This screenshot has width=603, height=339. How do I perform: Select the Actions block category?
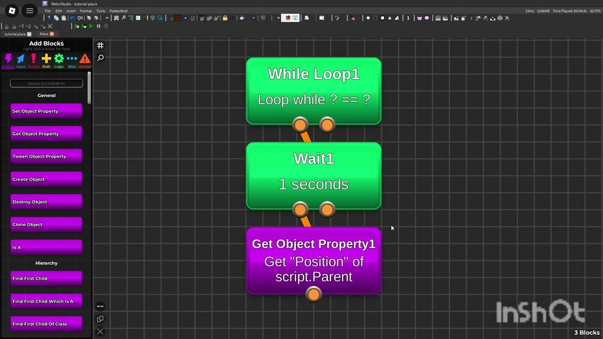(8, 60)
